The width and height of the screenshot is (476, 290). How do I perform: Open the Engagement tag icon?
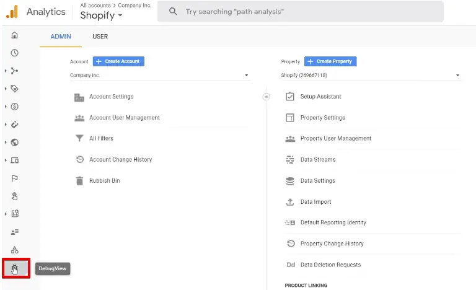(15, 89)
